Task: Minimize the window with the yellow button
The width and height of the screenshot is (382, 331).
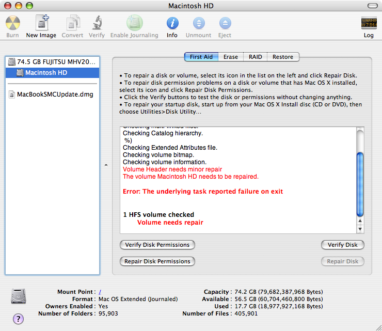Action: tap(19, 6)
